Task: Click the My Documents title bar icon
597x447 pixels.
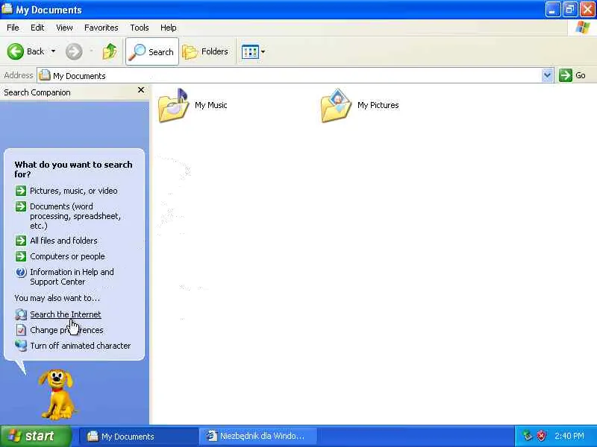Action: tap(7, 8)
